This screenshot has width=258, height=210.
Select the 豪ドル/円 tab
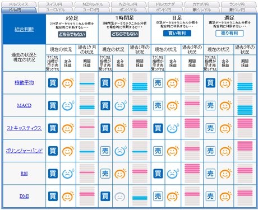(238, 10)
